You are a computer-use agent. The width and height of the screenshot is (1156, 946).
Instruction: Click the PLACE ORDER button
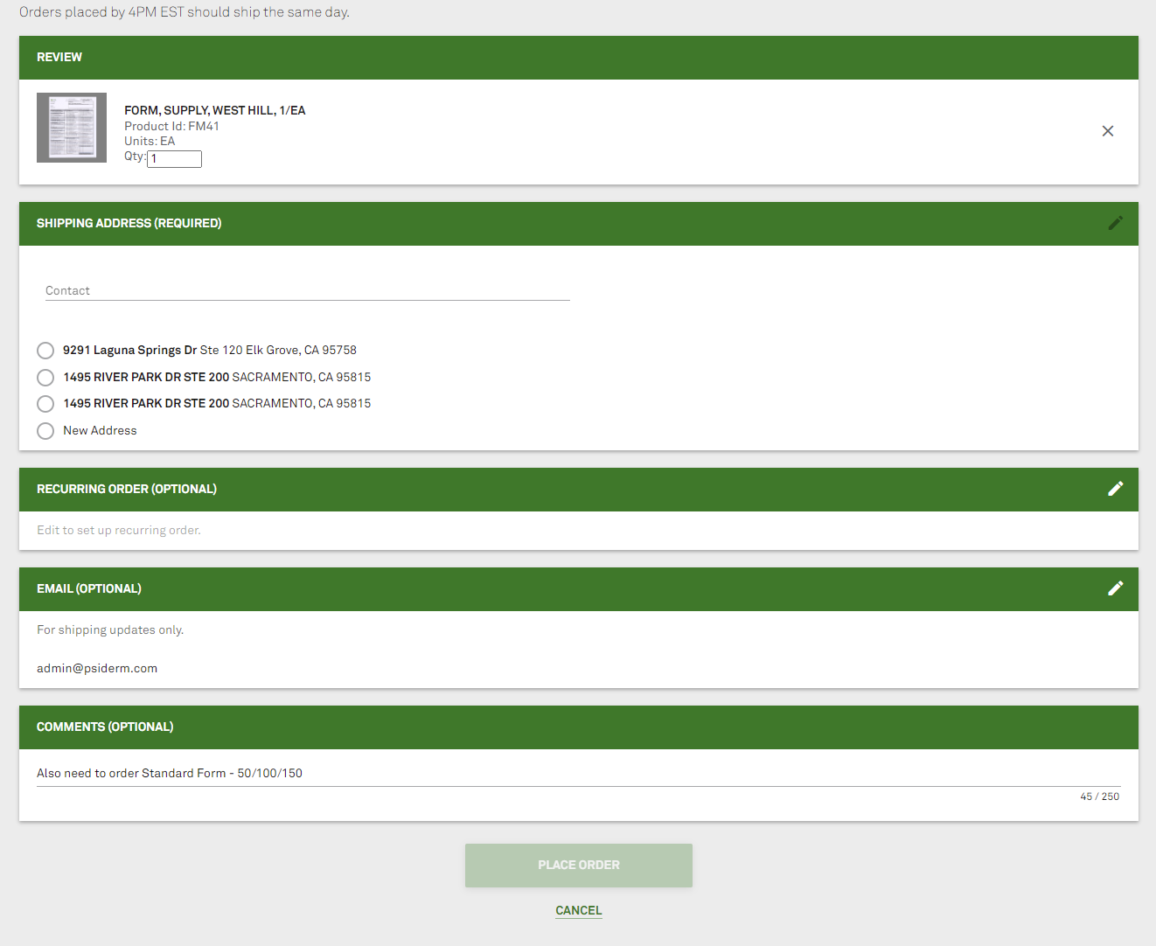pyautogui.click(x=578, y=865)
